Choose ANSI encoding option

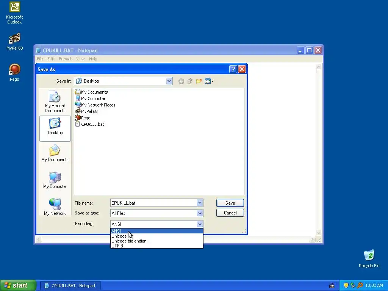(x=156, y=231)
